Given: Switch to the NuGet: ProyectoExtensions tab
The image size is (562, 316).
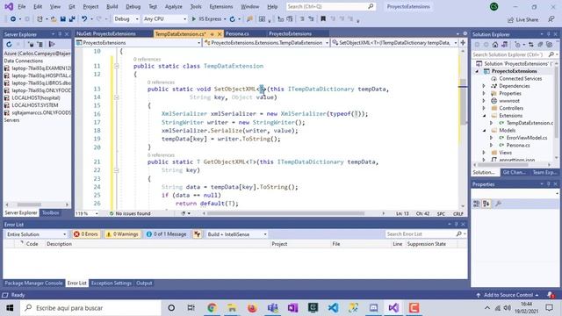Looking at the screenshot, I should pos(106,33).
